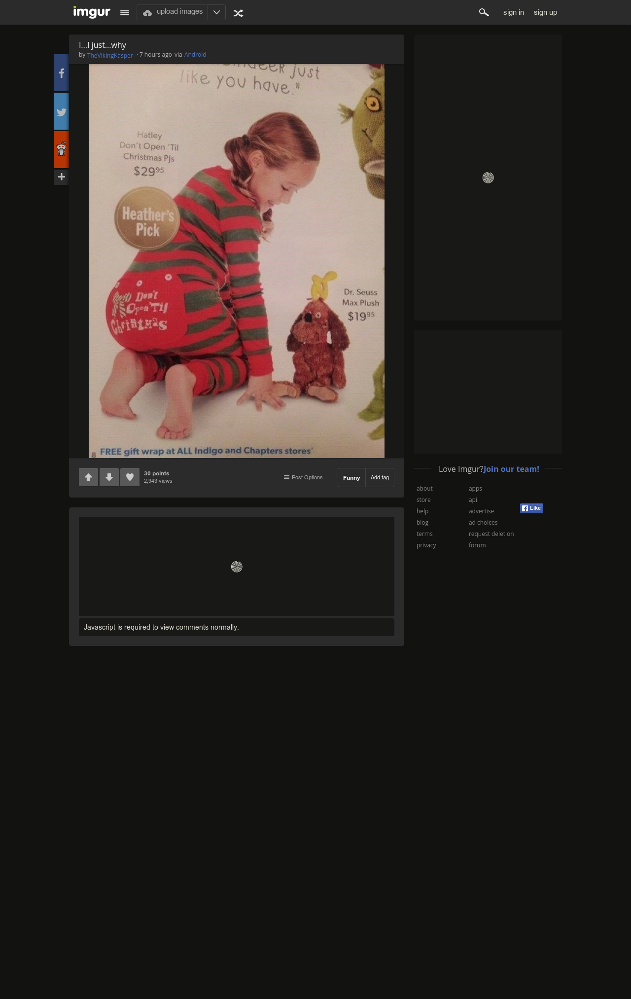This screenshot has height=999, width=631.
Task: Click the random shuffle icon
Action: click(239, 13)
